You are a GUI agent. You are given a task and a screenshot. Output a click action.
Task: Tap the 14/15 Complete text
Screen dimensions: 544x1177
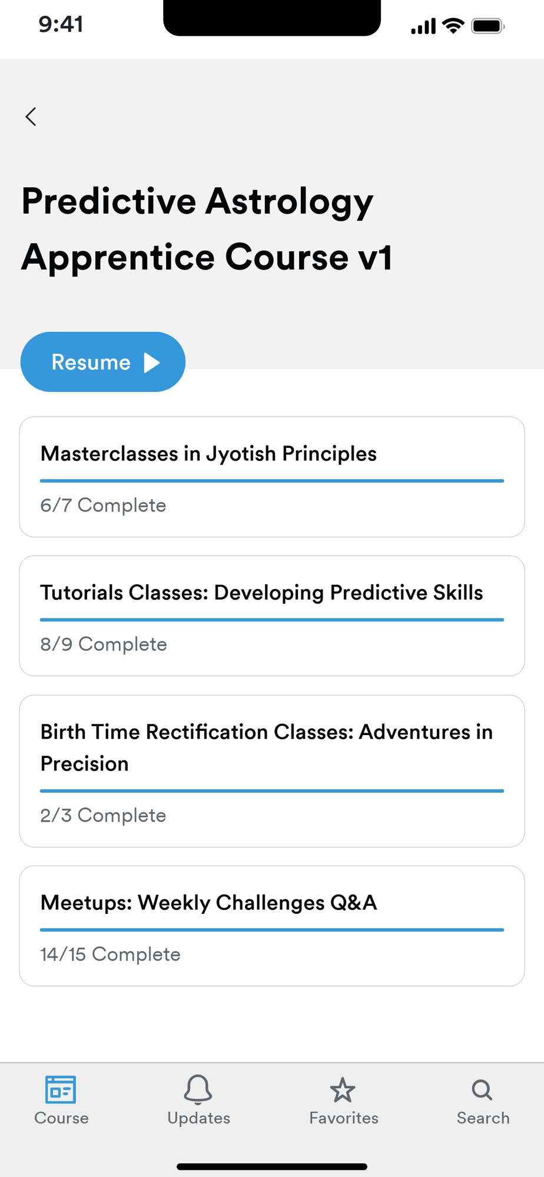click(x=110, y=954)
